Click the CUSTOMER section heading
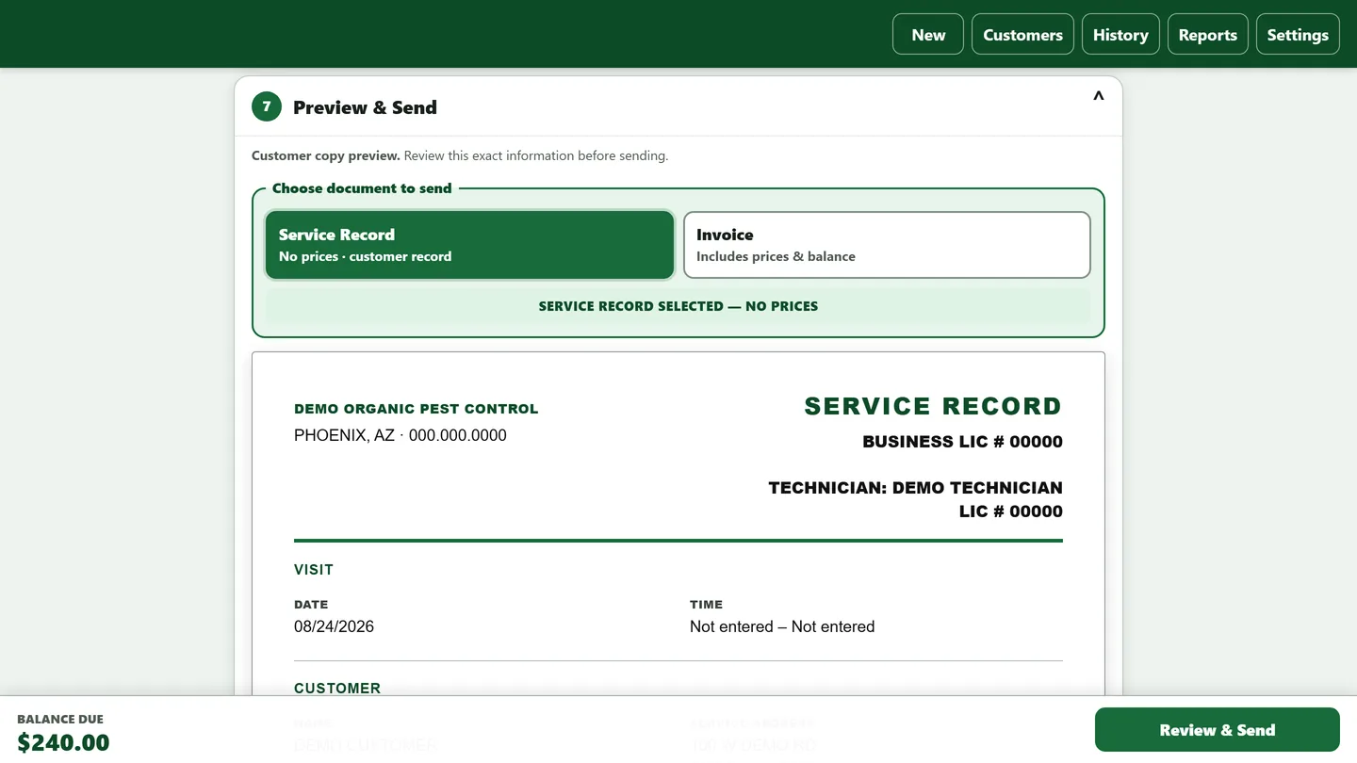 pyautogui.click(x=337, y=689)
